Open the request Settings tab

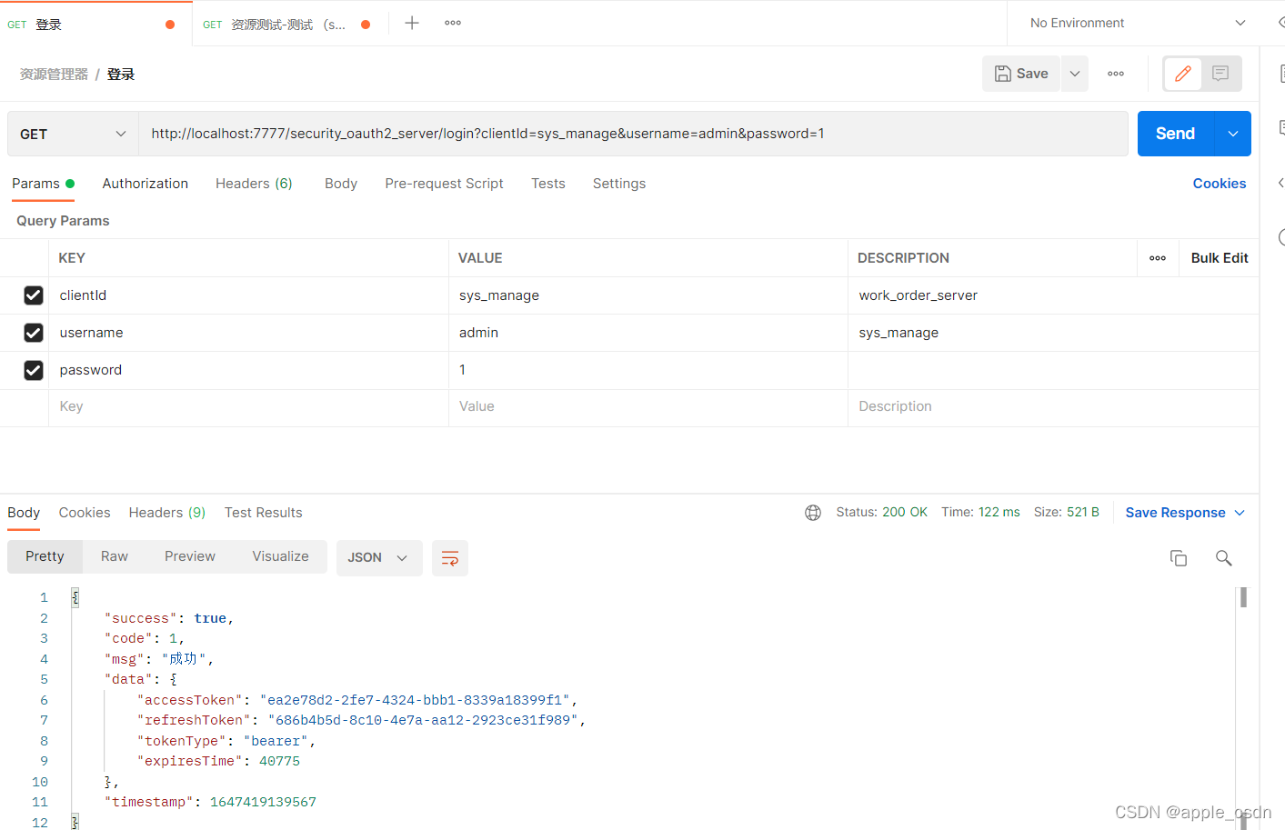click(619, 184)
